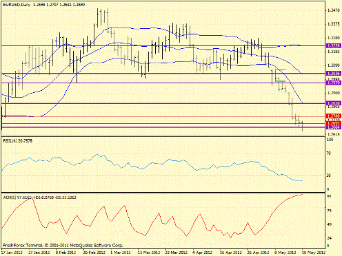Click the 4 Apr 2012 date label

tap(203, 253)
